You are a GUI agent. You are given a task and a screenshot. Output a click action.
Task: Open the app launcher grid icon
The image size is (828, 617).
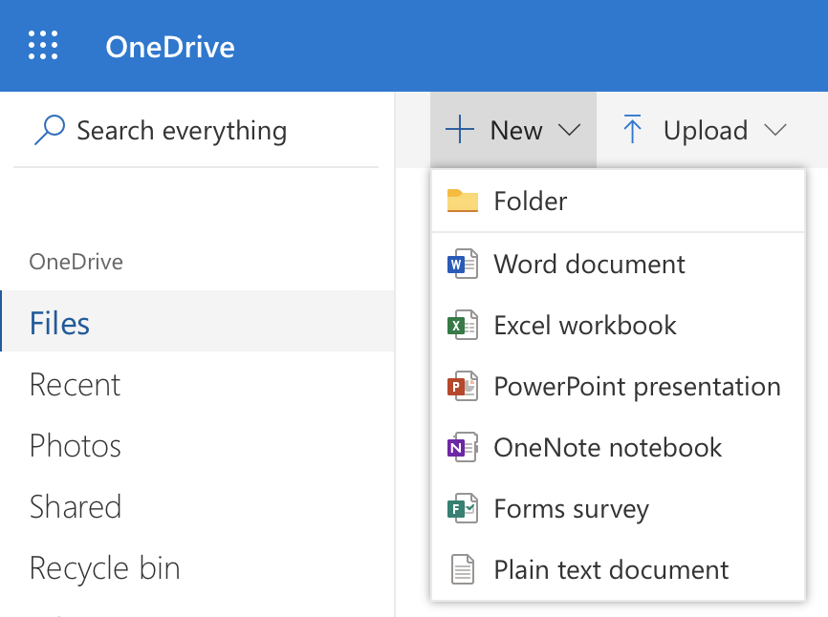(x=43, y=45)
